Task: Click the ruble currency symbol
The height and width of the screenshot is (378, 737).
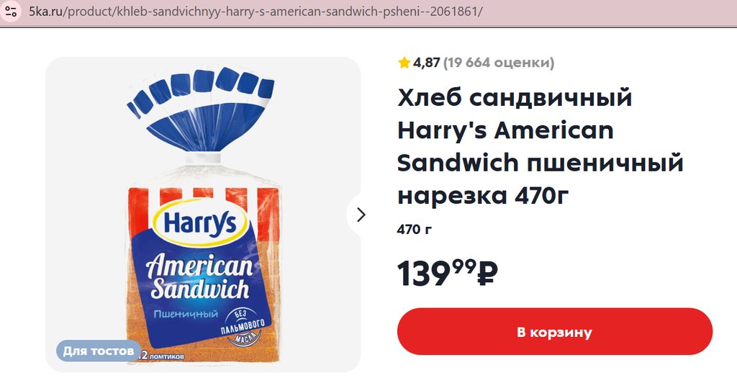Action: (x=487, y=274)
